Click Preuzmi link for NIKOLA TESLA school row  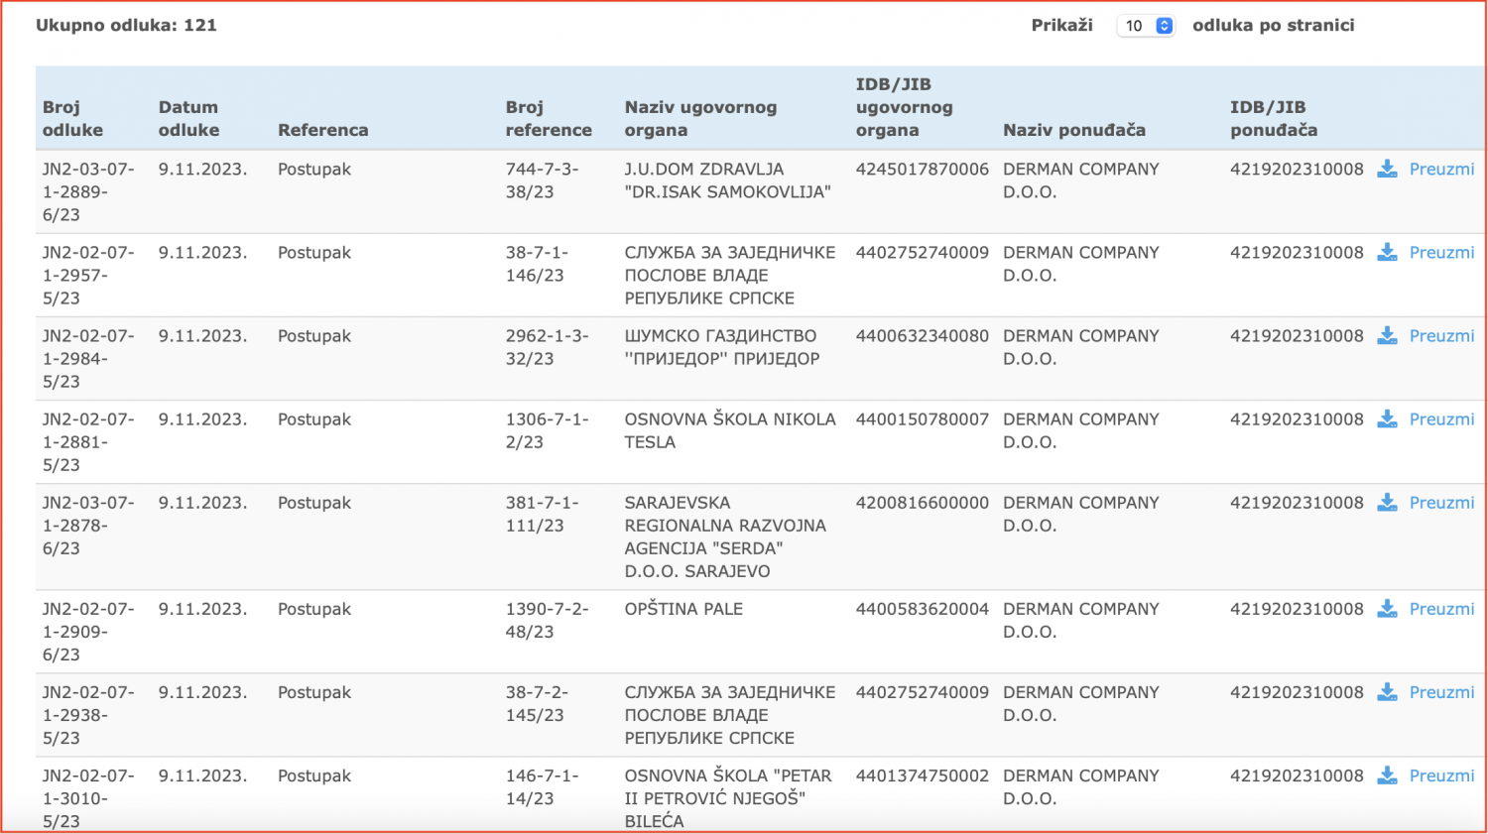1441,419
